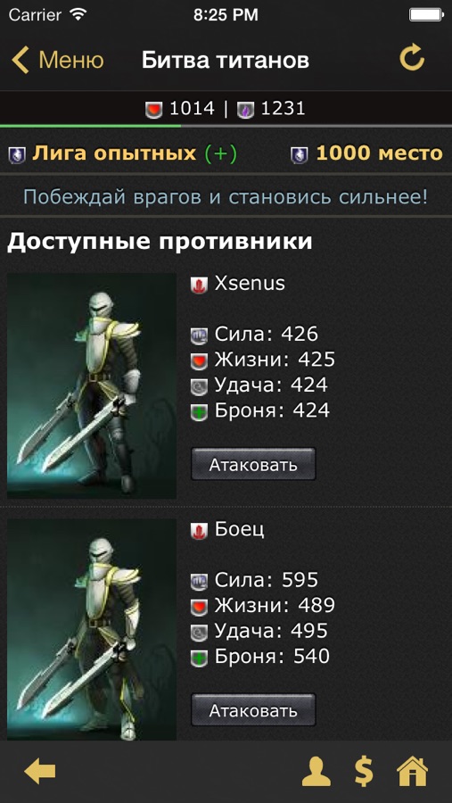Viewport: 452px width, 803px height.
Task: Tap the 1000 место ranking link
Action: pos(379,153)
